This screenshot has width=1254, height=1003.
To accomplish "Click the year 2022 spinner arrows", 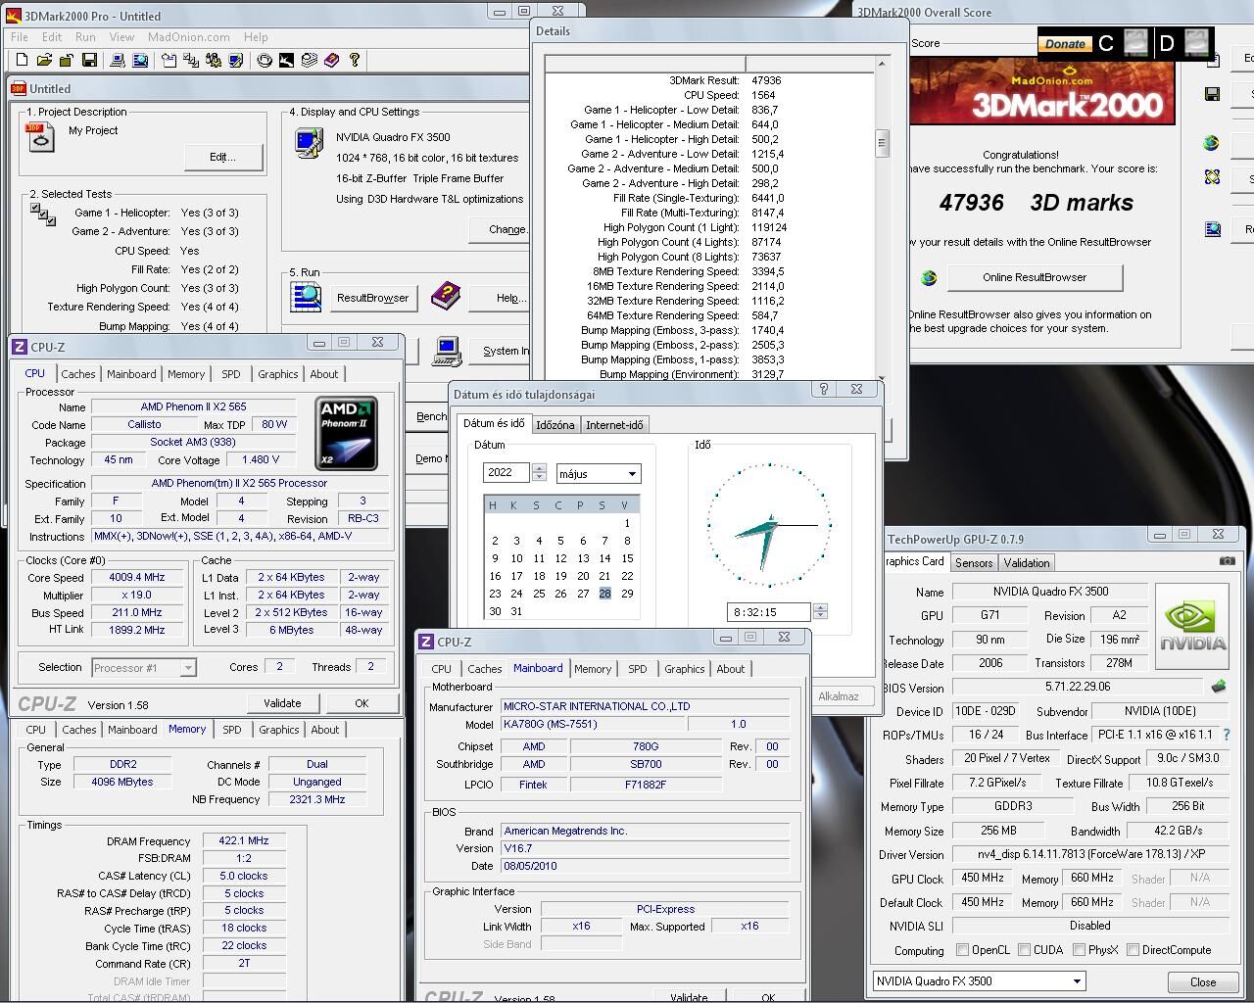I will [x=539, y=473].
